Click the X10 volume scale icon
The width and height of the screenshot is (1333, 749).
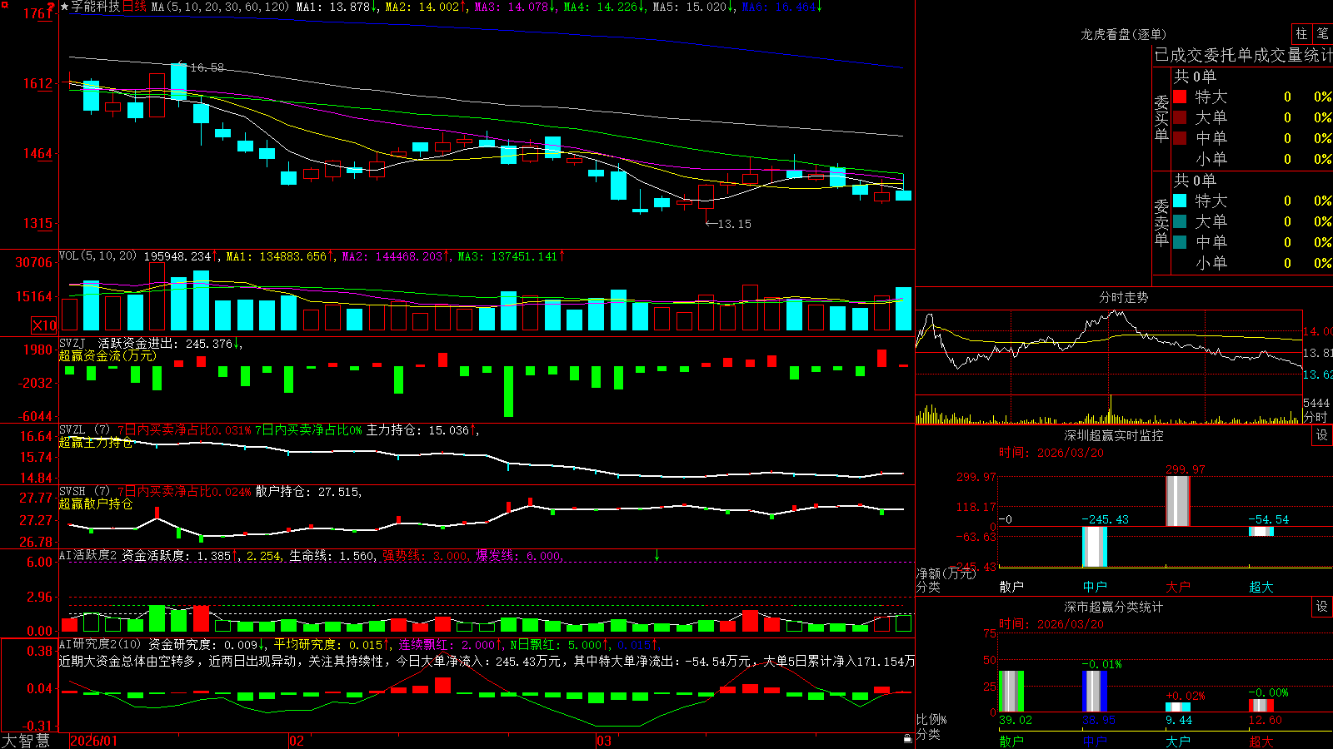44,325
